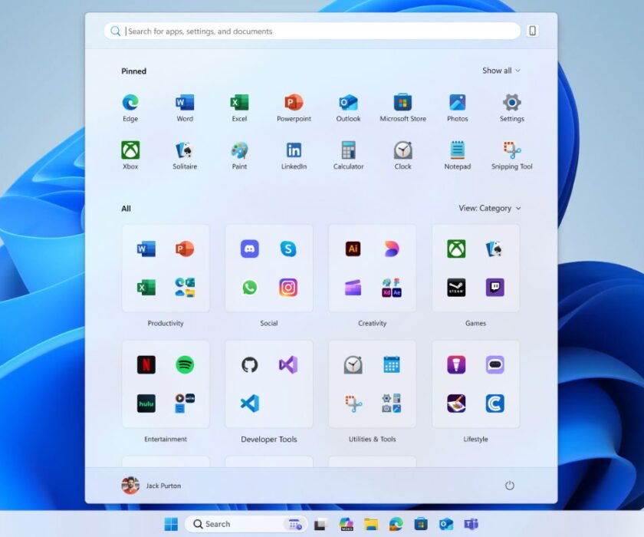The image size is (644, 537).
Task: Open pinned Microsoft Store app
Action: point(403,103)
